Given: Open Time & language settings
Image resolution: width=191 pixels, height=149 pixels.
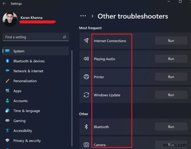Looking at the screenshot, I should click(x=27, y=111).
